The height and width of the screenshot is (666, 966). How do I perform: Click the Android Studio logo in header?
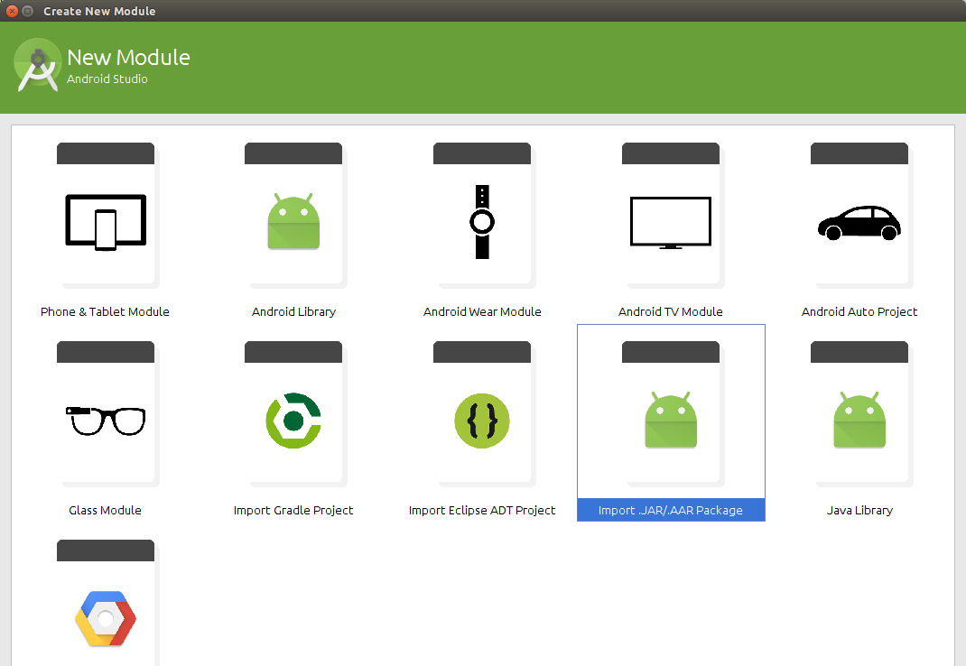tap(38, 65)
